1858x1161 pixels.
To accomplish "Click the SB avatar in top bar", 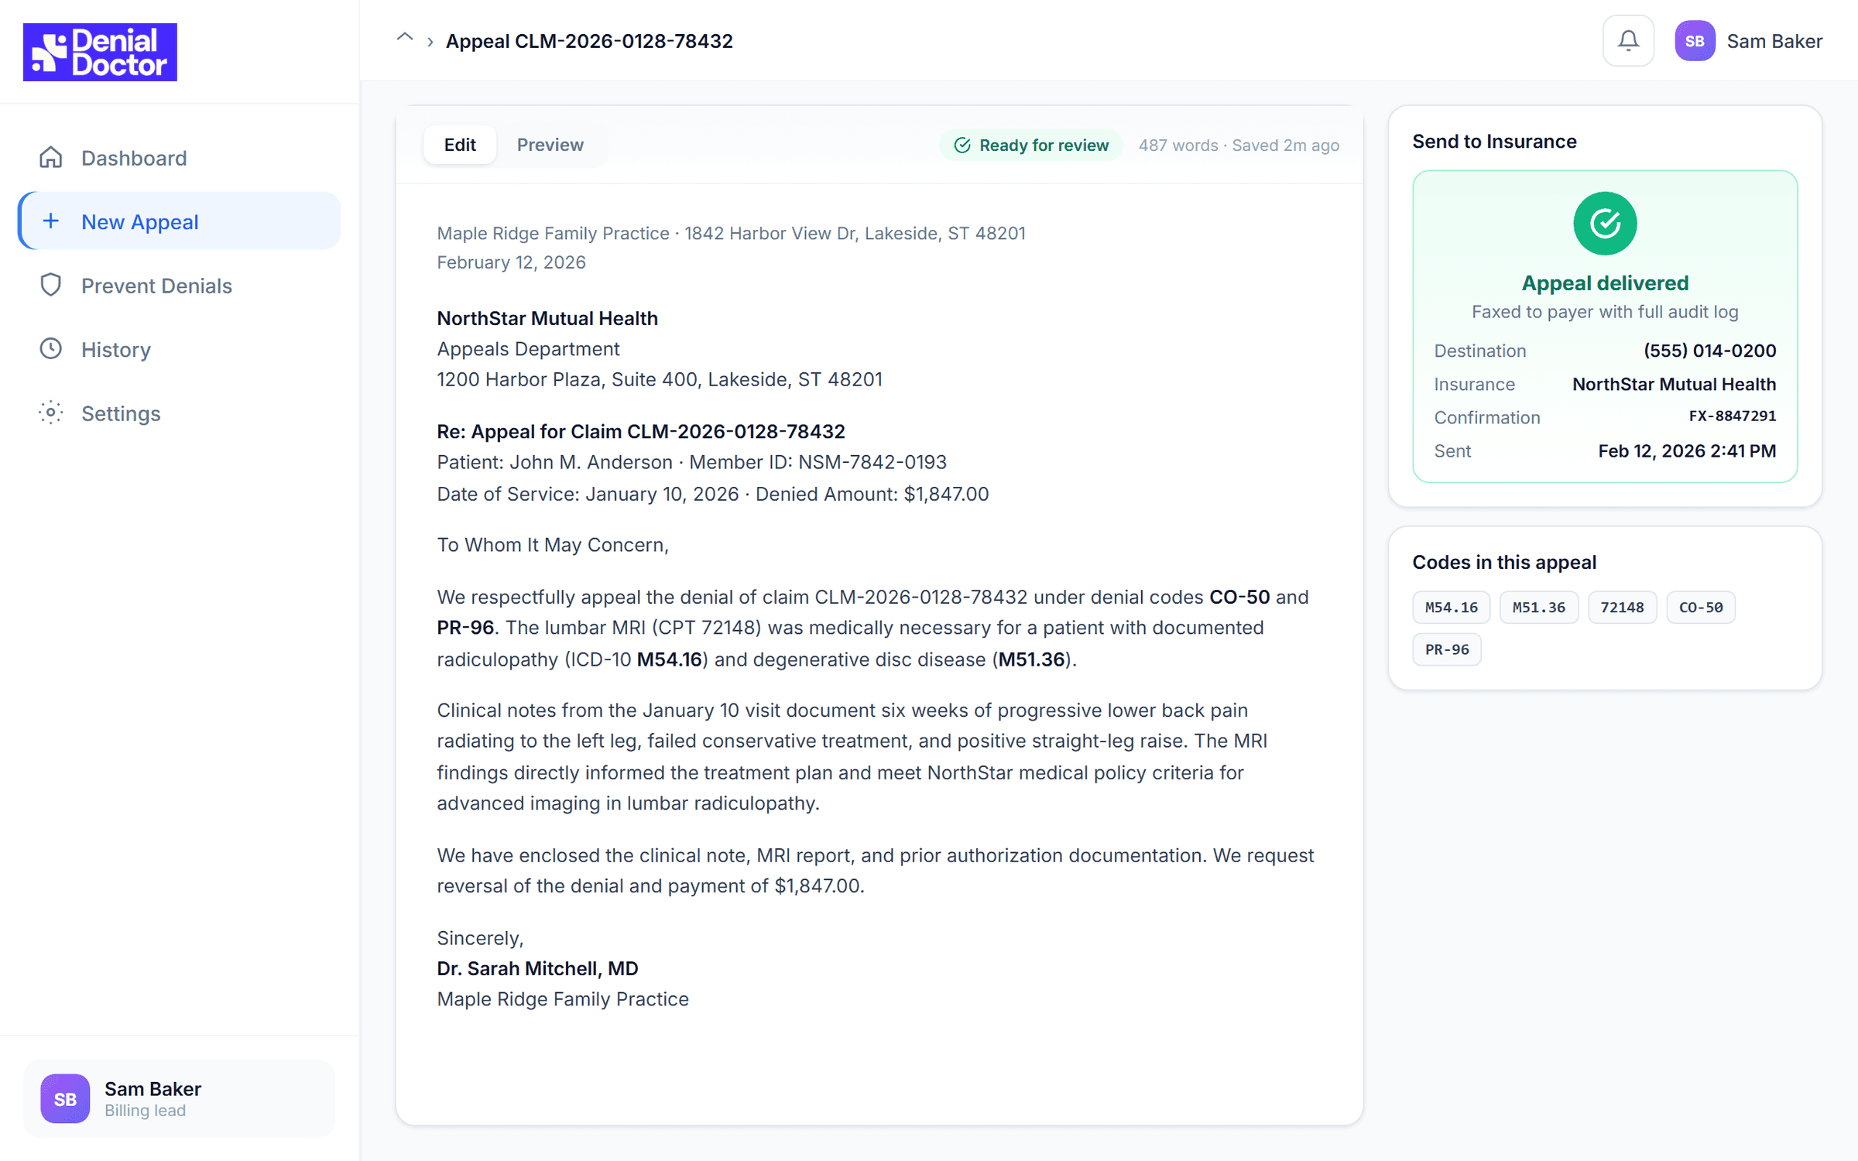I will pos(1695,41).
